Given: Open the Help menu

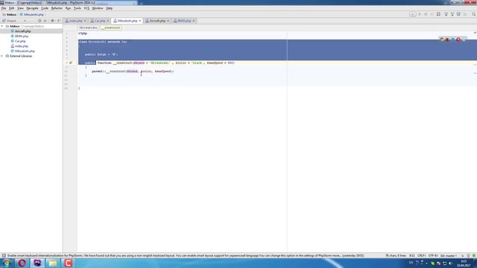Looking at the screenshot, I should click(x=110, y=8).
